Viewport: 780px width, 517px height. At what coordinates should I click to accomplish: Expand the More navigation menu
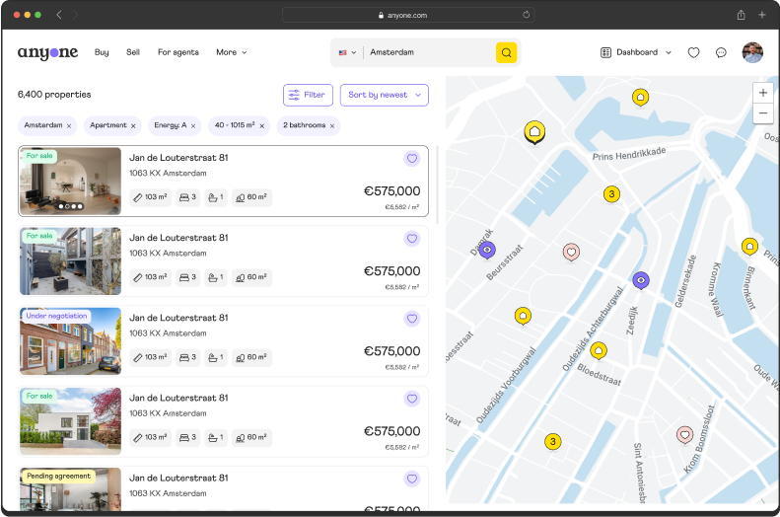(232, 52)
